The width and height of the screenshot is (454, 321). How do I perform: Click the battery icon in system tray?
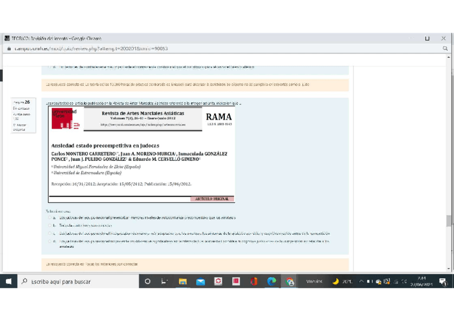pyautogui.click(x=370, y=281)
